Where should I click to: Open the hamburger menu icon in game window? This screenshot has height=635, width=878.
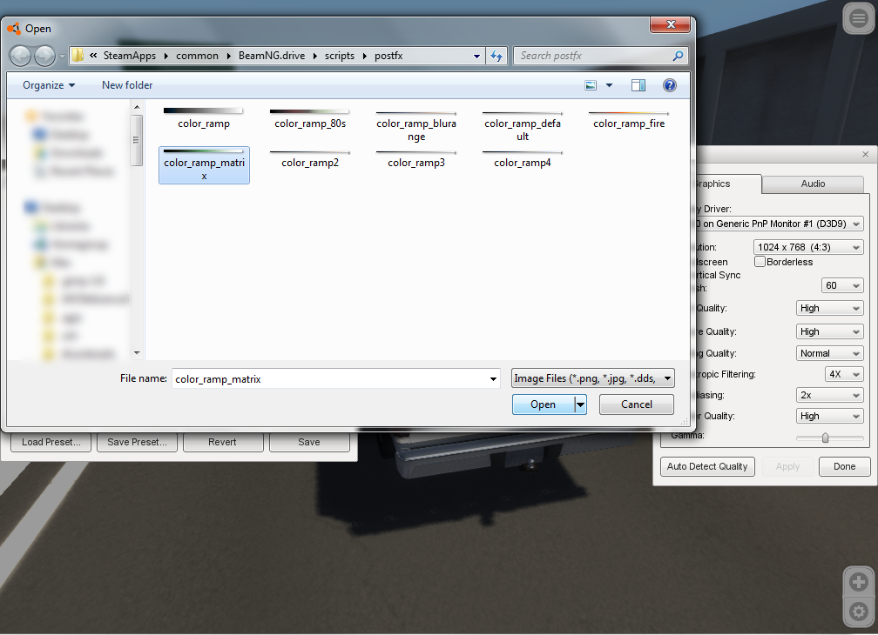tap(859, 18)
